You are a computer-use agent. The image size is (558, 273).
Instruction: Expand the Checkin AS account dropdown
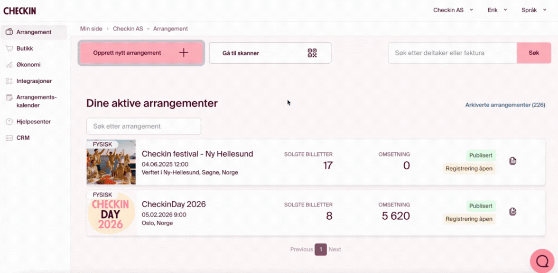(x=453, y=10)
